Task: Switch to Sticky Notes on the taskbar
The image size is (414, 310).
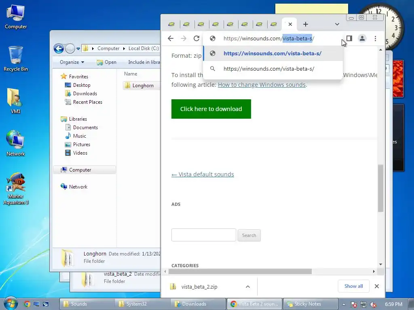Action: [x=310, y=304]
